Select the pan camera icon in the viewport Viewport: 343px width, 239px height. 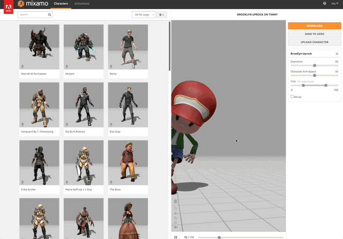coord(175,213)
